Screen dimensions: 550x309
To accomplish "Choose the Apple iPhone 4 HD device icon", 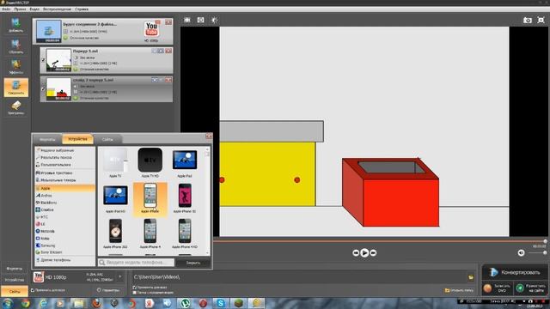I will 185,231.
